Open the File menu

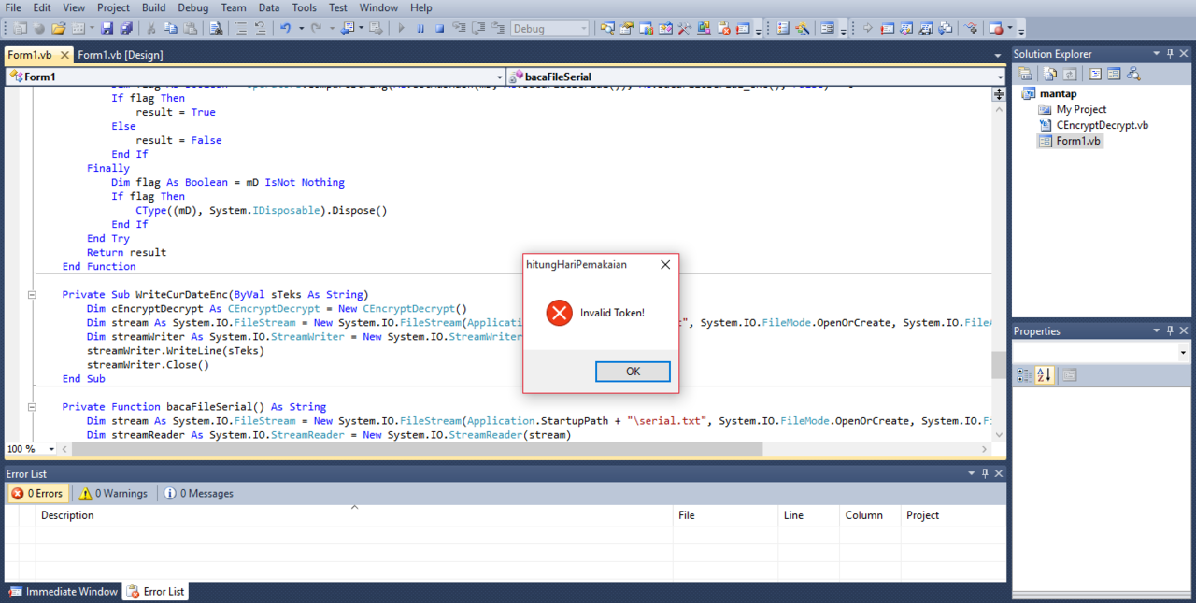13,7
